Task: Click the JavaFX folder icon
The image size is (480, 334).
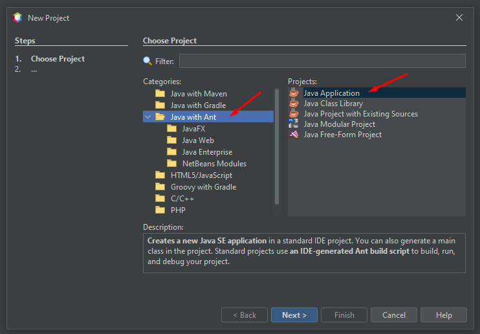Action: [x=171, y=129]
